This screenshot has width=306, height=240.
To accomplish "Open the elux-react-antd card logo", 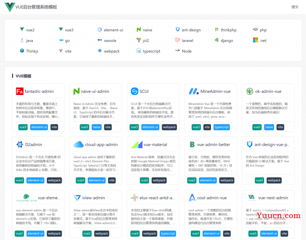I will click(x=135, y=198).
